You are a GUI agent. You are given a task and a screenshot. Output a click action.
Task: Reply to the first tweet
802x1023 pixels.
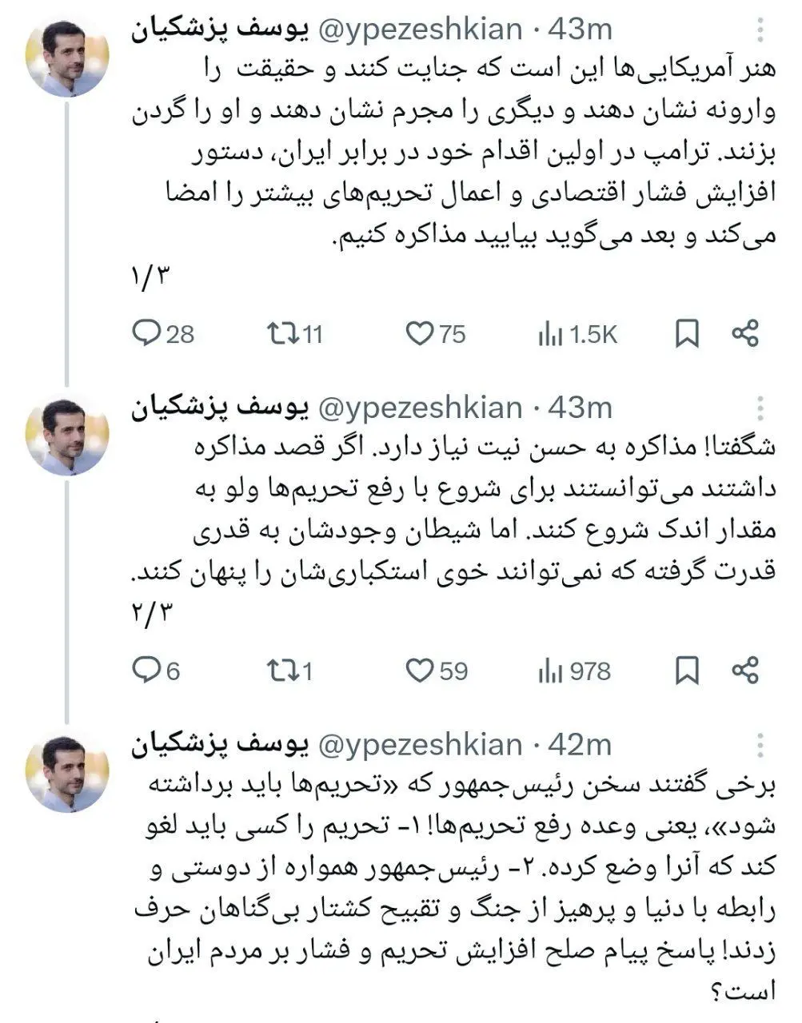[x=151, y=334]
